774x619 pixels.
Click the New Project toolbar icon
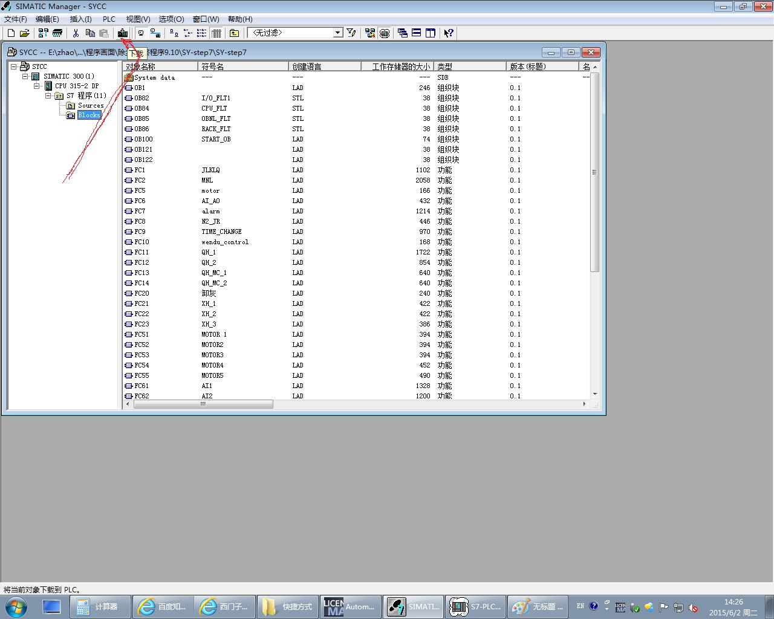tap(11, 33)
